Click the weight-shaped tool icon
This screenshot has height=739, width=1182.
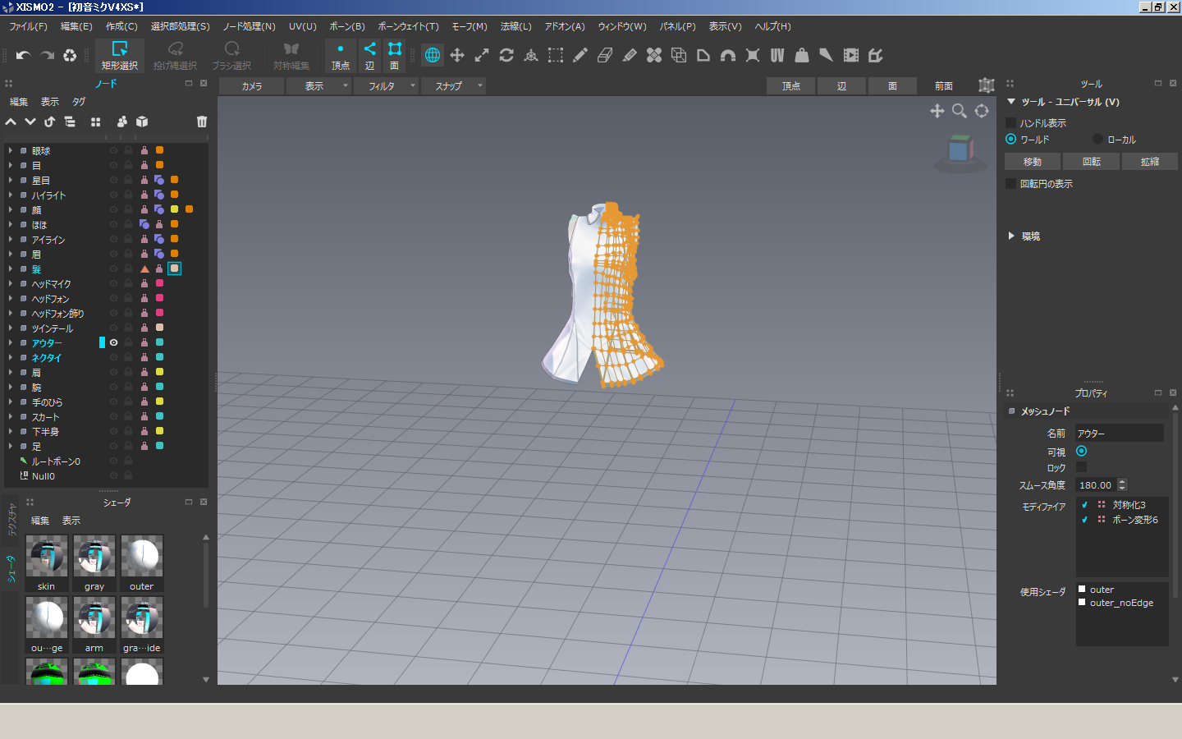(x=802, y=55)
